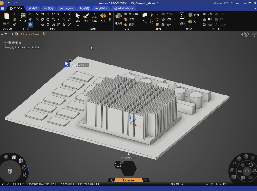This screenshot has height=191, width=257.
Task: Expand the HS_Sample_Geom breadcrumb arrow
Action: tap(13, 34)
